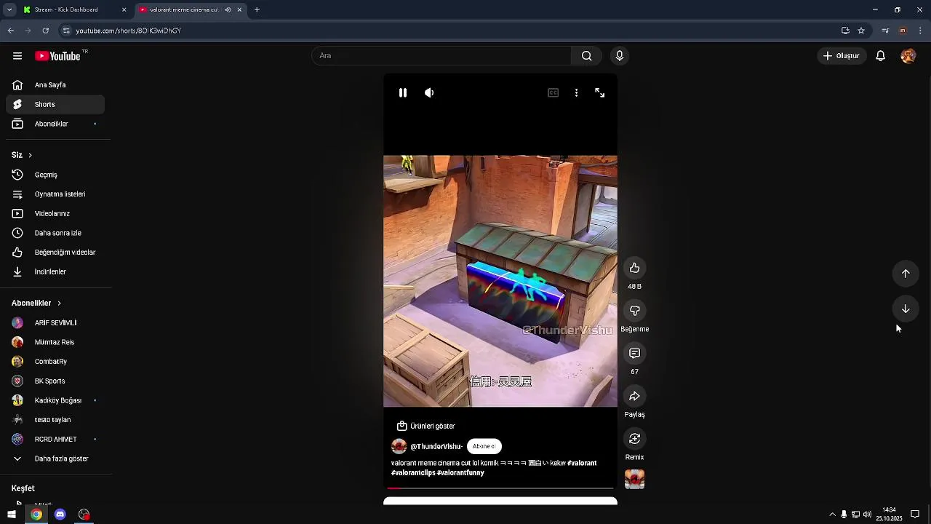This screenshot has width=931, height=524.
Task: Open Discord from the taskbar
Action: [60, 515]
